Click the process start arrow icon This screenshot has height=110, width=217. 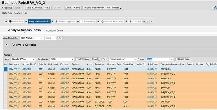point(6,21)
